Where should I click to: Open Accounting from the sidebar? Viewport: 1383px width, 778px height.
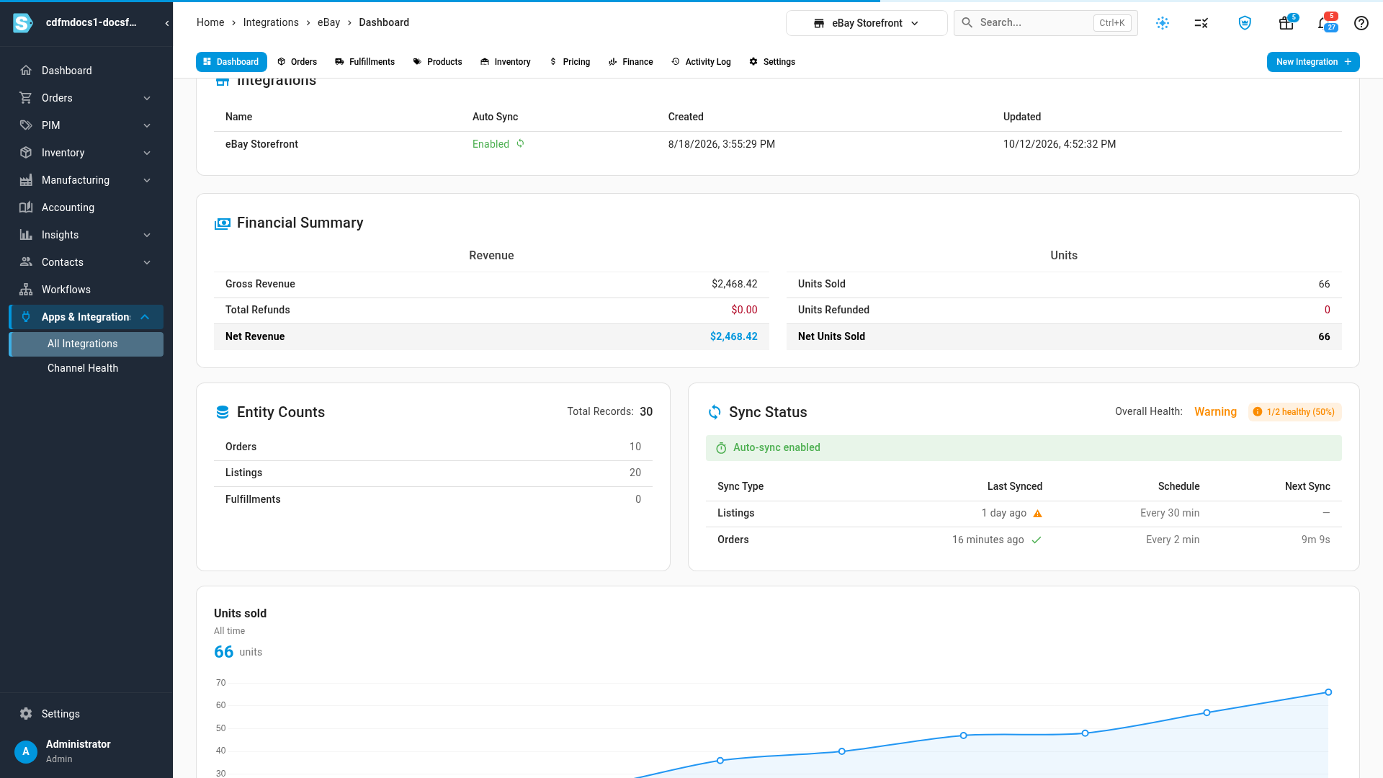[86, 207]
